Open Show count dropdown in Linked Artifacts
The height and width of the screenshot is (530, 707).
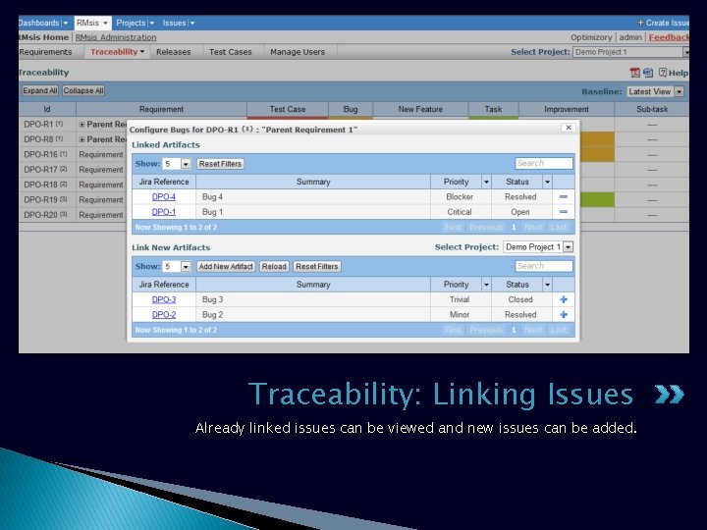[186, 164]
